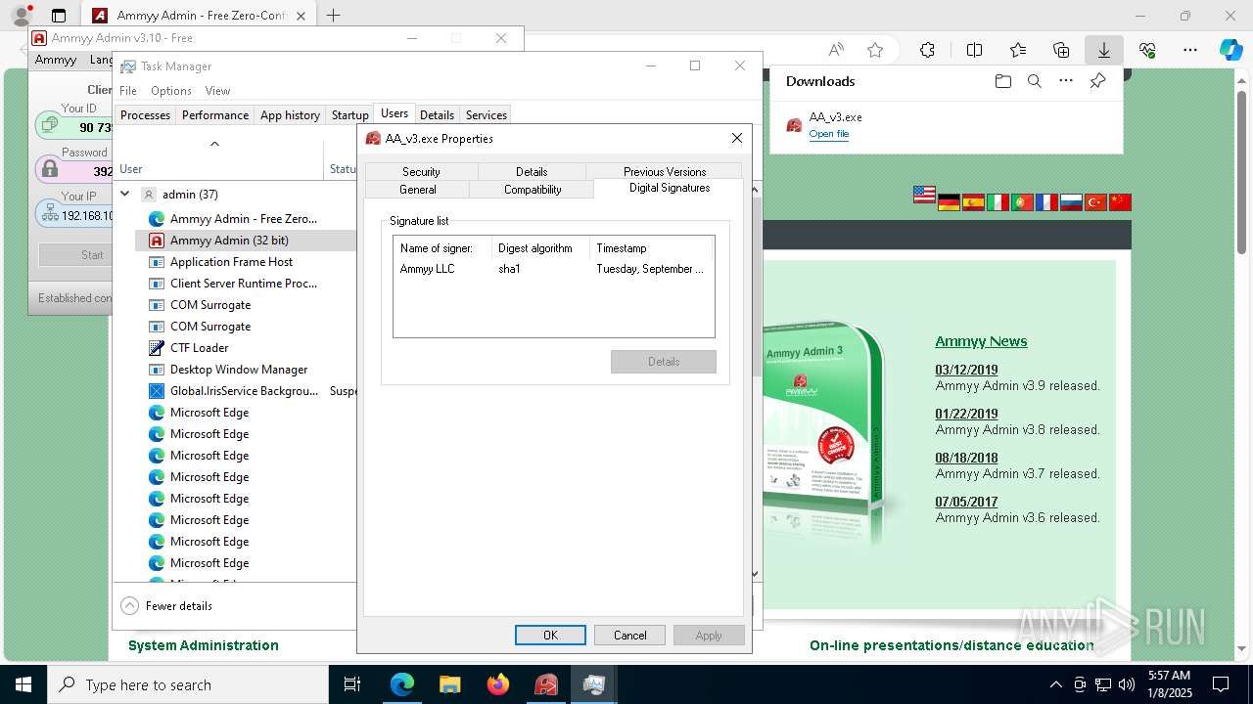Viewport: 1253px width, 704px height.
Task: Click the Read aloud icon in address bar
Action: point(836,50)
